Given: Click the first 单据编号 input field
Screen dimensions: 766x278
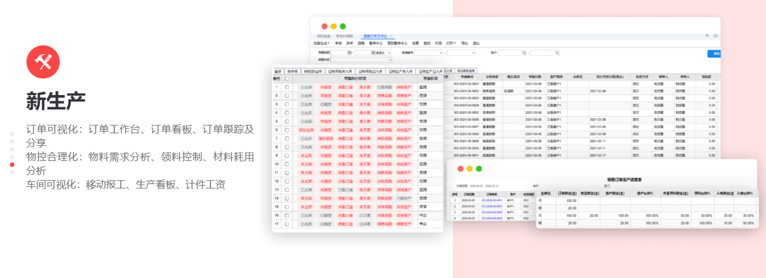Looking at the screenshot, I should [x=429, y=53].
